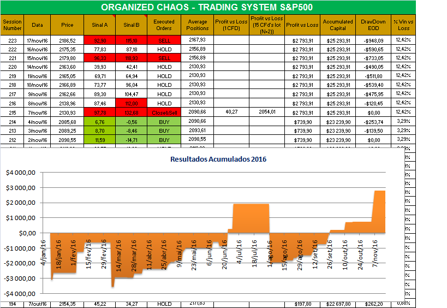Image resolution: width=447 pixels, height=308 pixels.
Task: Select the chart title Resultados Acumulados 2016
Action: click(218, 159)
